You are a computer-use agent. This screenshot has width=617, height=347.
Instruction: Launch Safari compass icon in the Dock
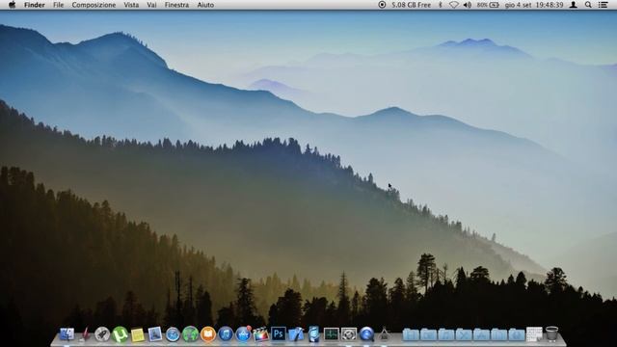coord(173,334)
